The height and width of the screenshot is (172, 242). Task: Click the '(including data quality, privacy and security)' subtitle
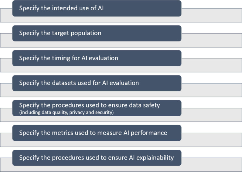tap(66, 112)
